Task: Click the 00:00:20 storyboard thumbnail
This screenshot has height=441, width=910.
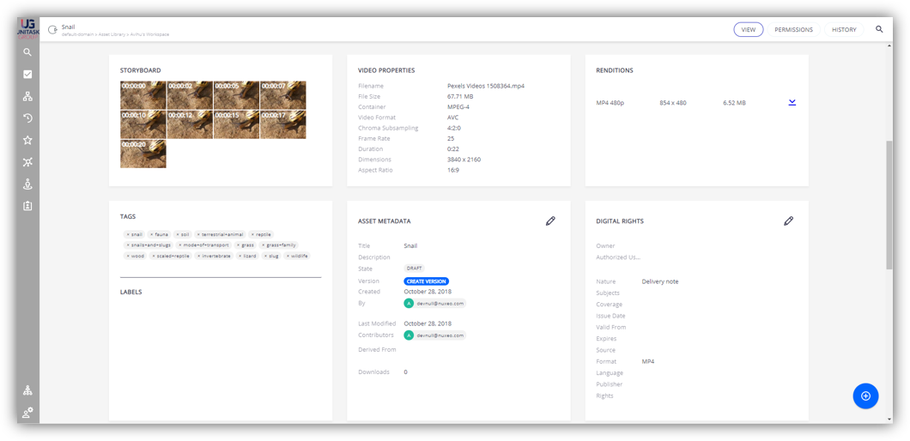Action: 143,154
